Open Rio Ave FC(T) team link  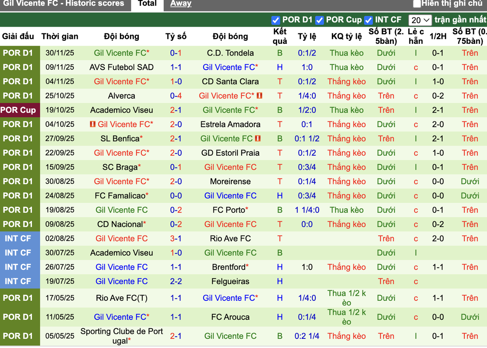click(122, 298)
